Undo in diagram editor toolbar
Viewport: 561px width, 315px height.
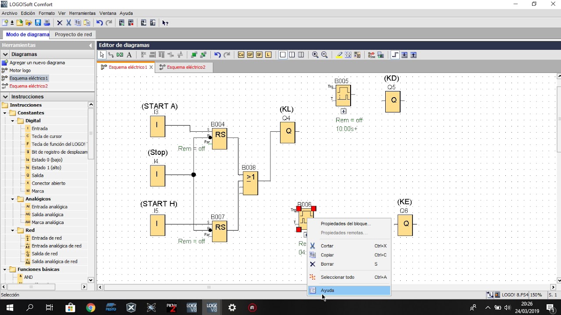click(217, 55)
